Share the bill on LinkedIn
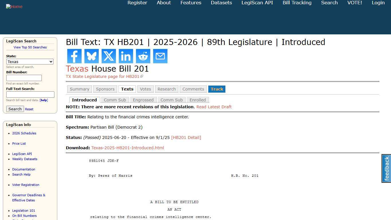Image resolution: width=391 pixels, height=220 pixels. [x=126, y=56]
